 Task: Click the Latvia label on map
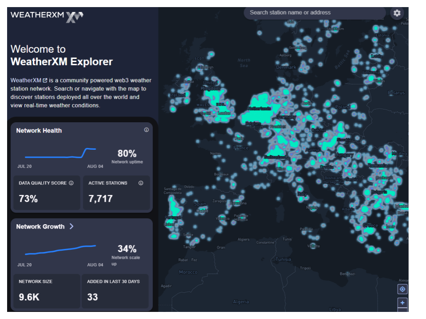(x=377, y=56)
